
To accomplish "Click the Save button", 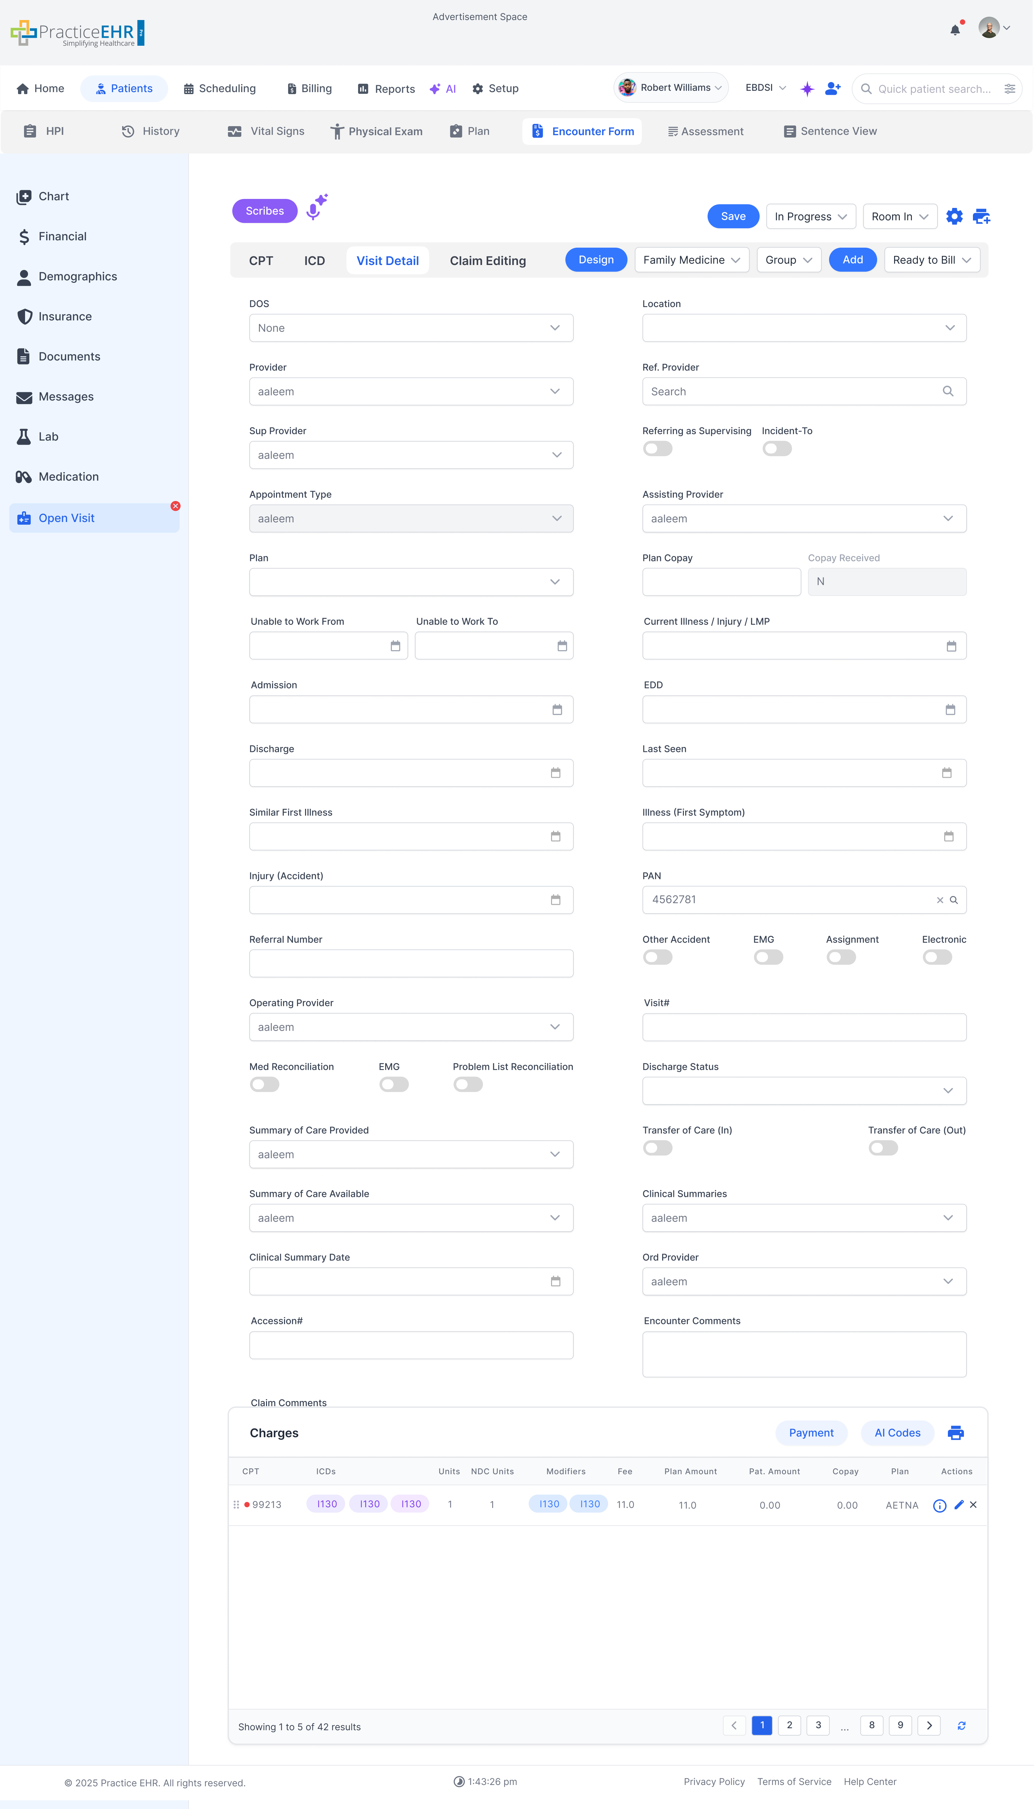I will click(x=733, y=217).
